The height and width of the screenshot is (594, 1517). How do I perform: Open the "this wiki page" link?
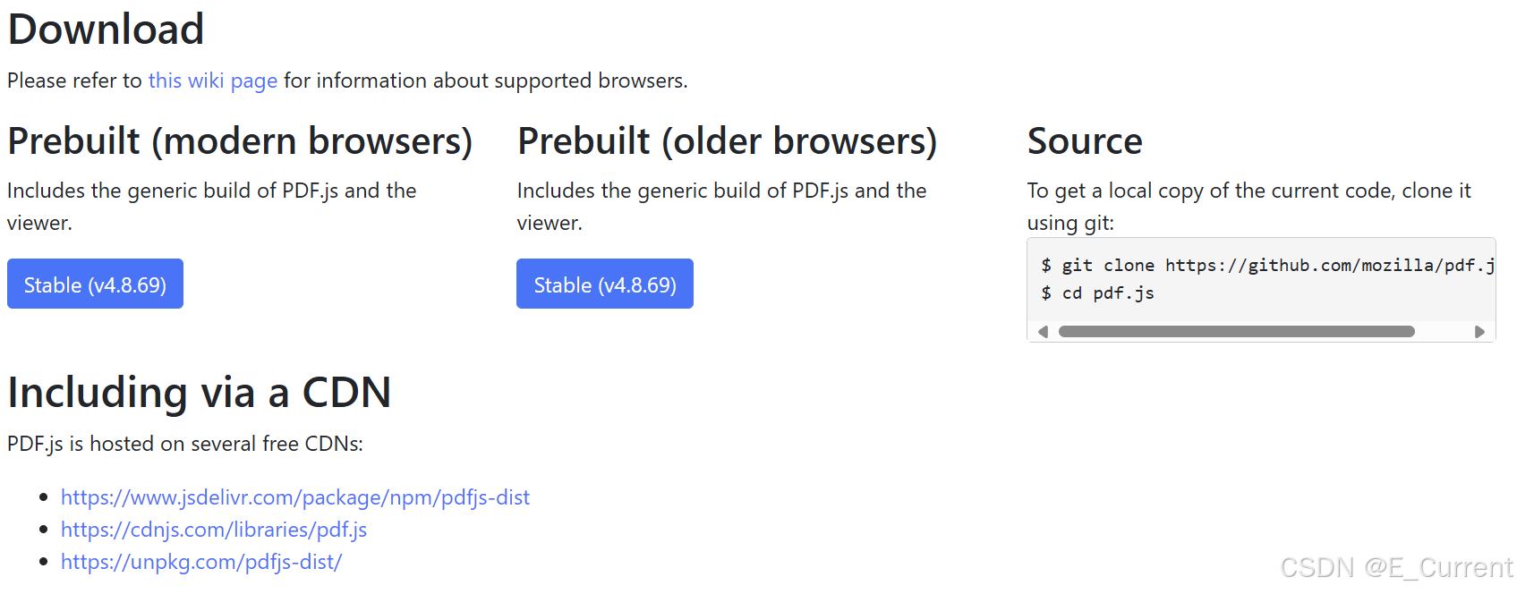point(213,81)
